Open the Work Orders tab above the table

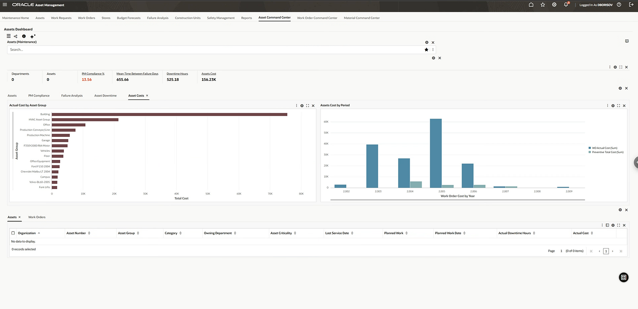pos(37,217)
